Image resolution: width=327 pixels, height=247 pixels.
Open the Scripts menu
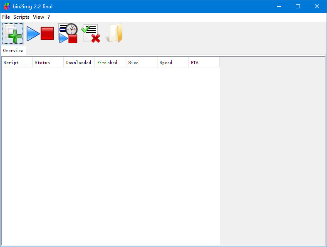(x=21, y=17)
